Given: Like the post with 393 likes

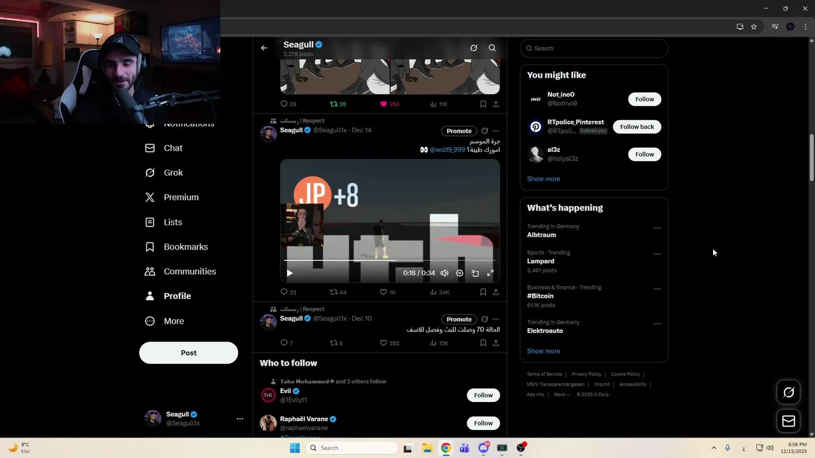Looking at the screenshot, I should (390, 343).
